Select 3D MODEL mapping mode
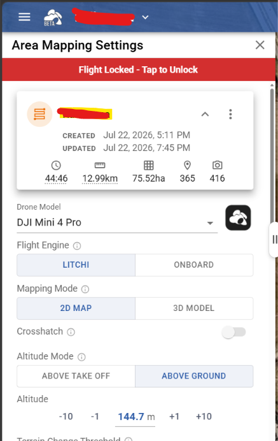The image size is (278, 441). [194, 308]
